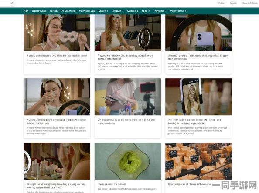259x193 pixels.
Task: Switch to the Sound Effects section
Action: click(250, 3)
